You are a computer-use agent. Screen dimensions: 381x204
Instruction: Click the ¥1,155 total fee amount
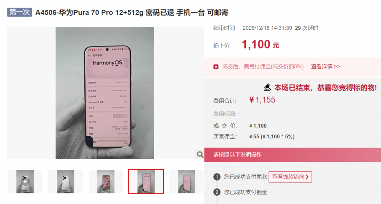(262, 100)
